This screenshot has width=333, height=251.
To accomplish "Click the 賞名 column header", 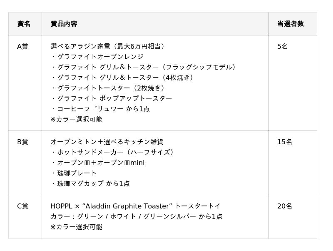I will pyautogui.click(x=24, y=24).
